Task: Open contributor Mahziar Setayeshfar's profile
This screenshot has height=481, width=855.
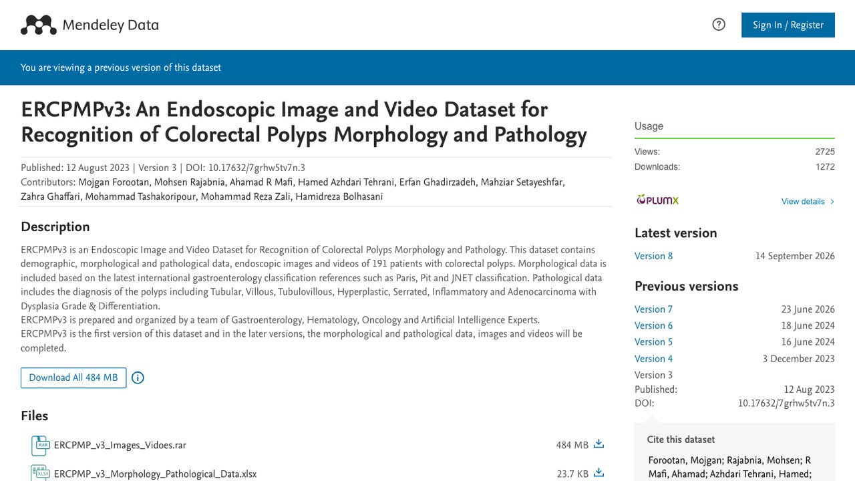Action: coord(522,182)
